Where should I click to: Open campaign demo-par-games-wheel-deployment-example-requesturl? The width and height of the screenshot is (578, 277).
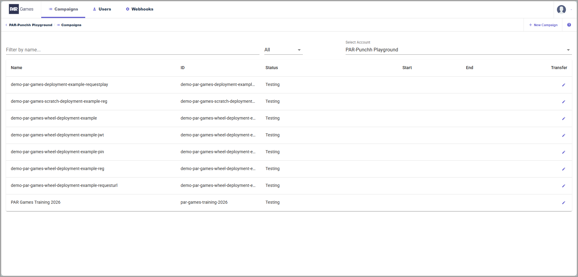coord(64,185)
